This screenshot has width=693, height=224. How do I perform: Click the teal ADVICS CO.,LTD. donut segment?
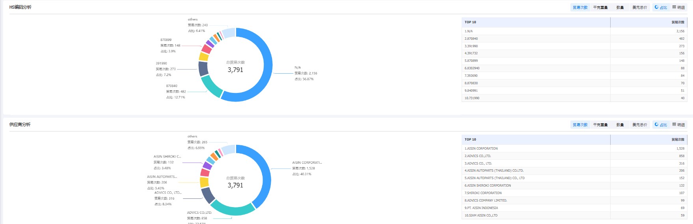click(x=233, y=210)
